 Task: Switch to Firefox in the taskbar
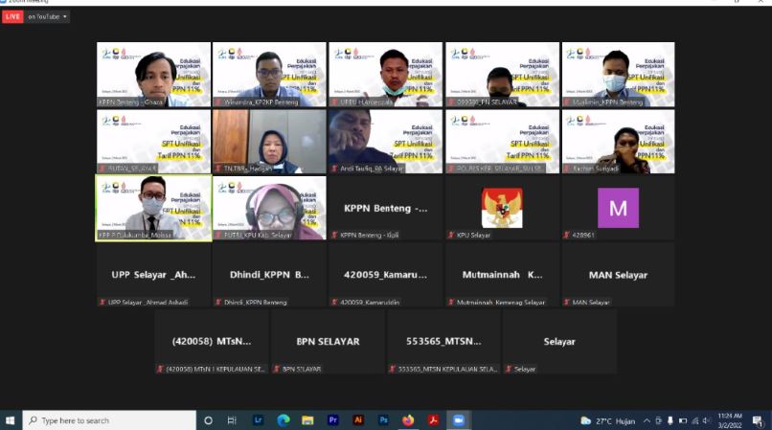point(408,420)
